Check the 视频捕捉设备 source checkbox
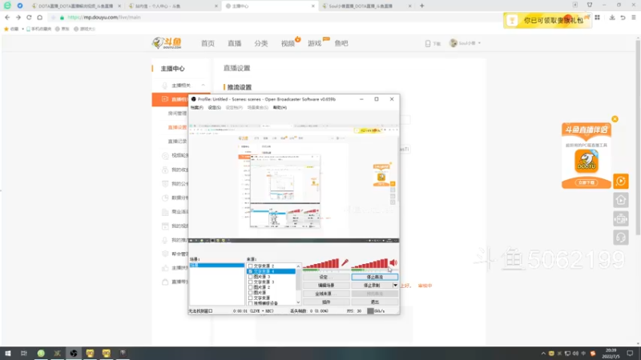This screenshot has width=641, height=360. 251,303
